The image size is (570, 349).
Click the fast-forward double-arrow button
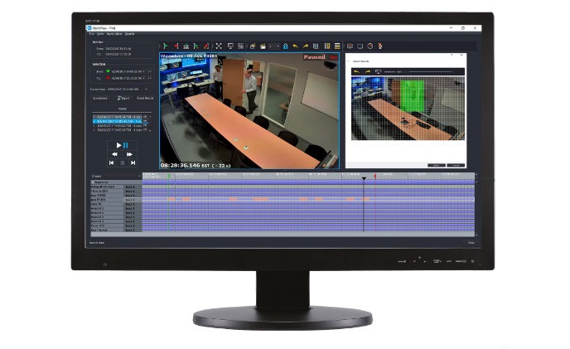[129, 154]
